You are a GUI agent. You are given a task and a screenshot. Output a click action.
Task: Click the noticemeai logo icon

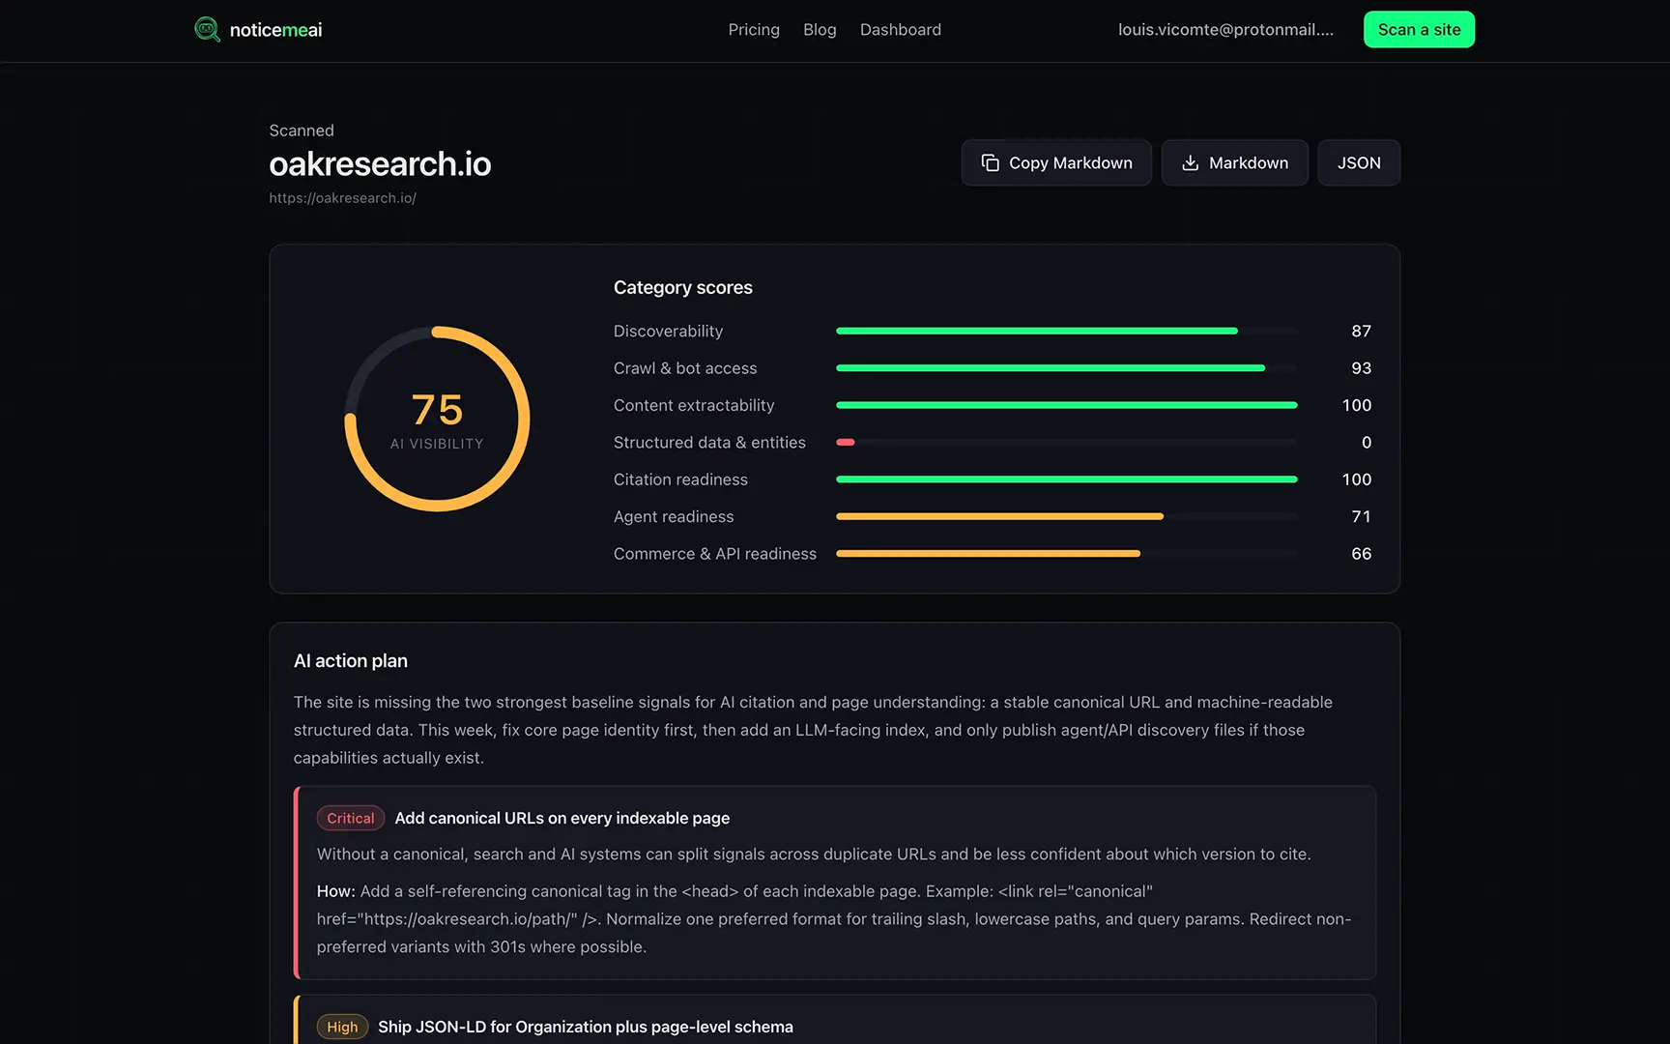pyautogui.click(x=207, y=29)
